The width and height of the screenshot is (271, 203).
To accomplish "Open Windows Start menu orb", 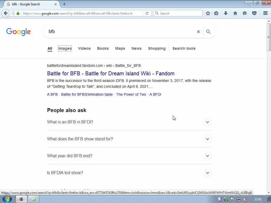I will tap(7, 199).
